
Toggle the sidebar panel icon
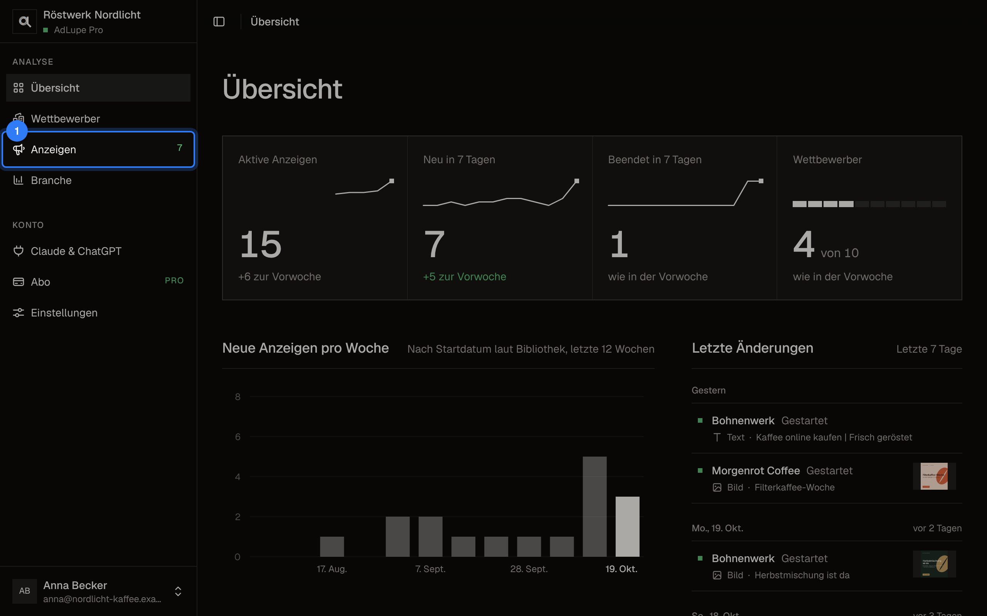click(219, 22)
